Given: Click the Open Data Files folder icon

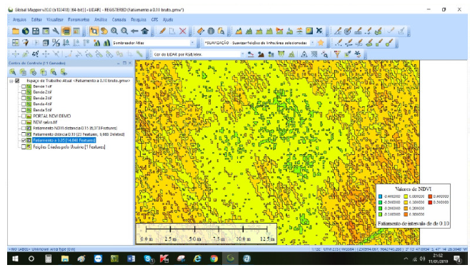Looking at the screenshot, I should pos(16,31).
